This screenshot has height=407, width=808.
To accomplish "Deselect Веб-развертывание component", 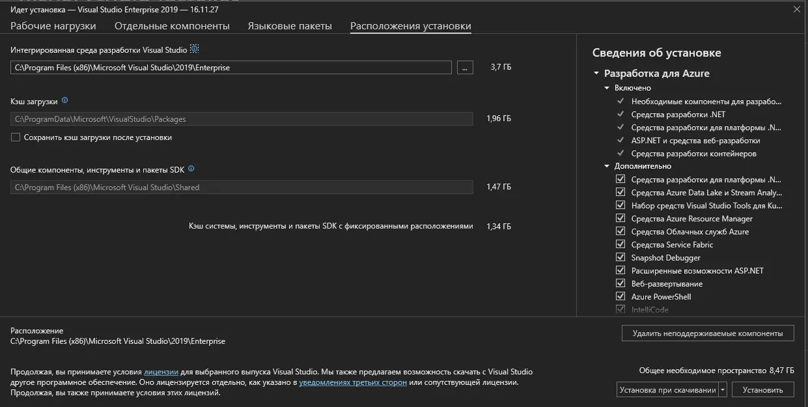I will tap(620, 283).
